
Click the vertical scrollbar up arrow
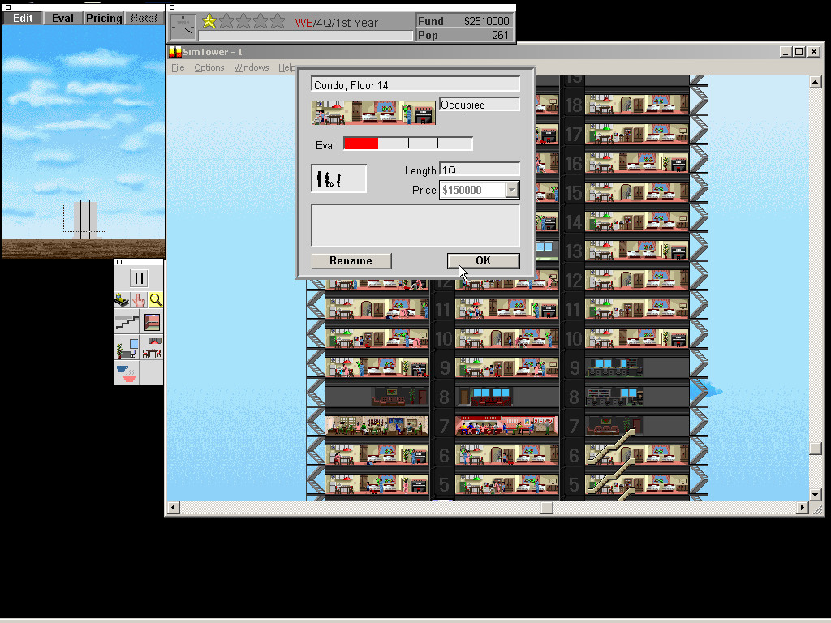[816, 82]
